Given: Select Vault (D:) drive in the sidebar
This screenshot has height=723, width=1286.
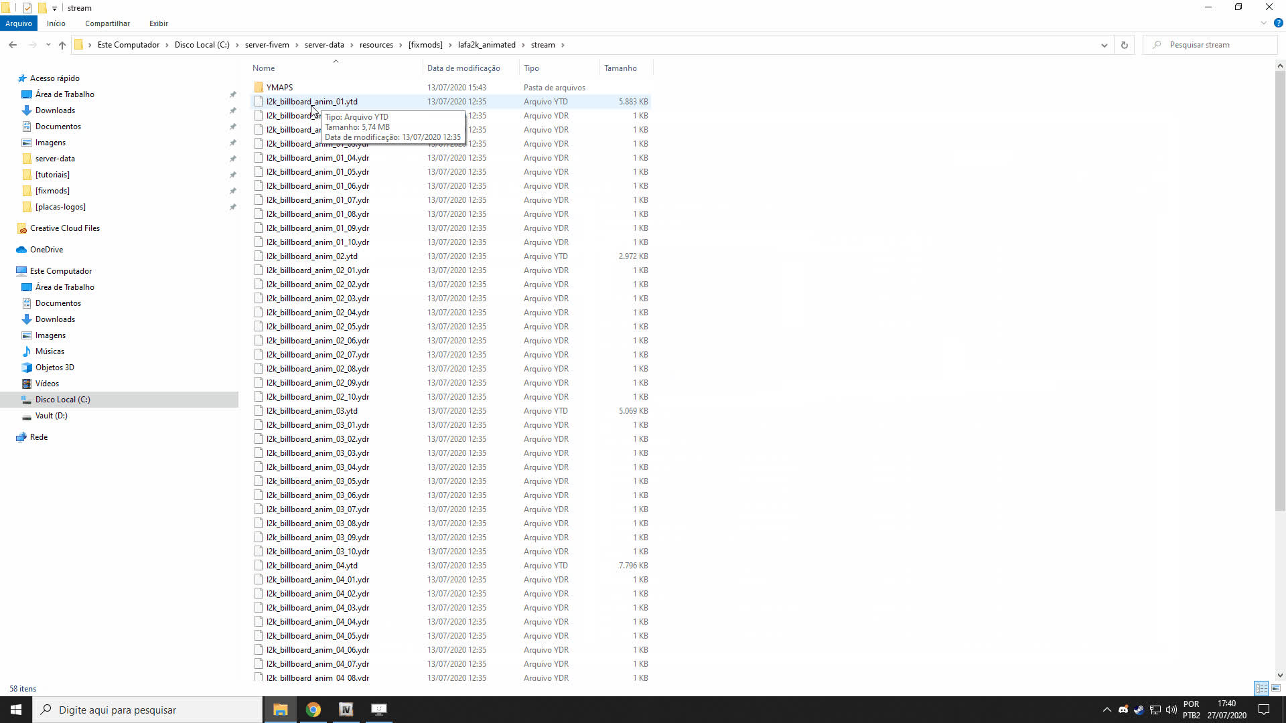Looking at the screenshot, I should pos(51,416).
